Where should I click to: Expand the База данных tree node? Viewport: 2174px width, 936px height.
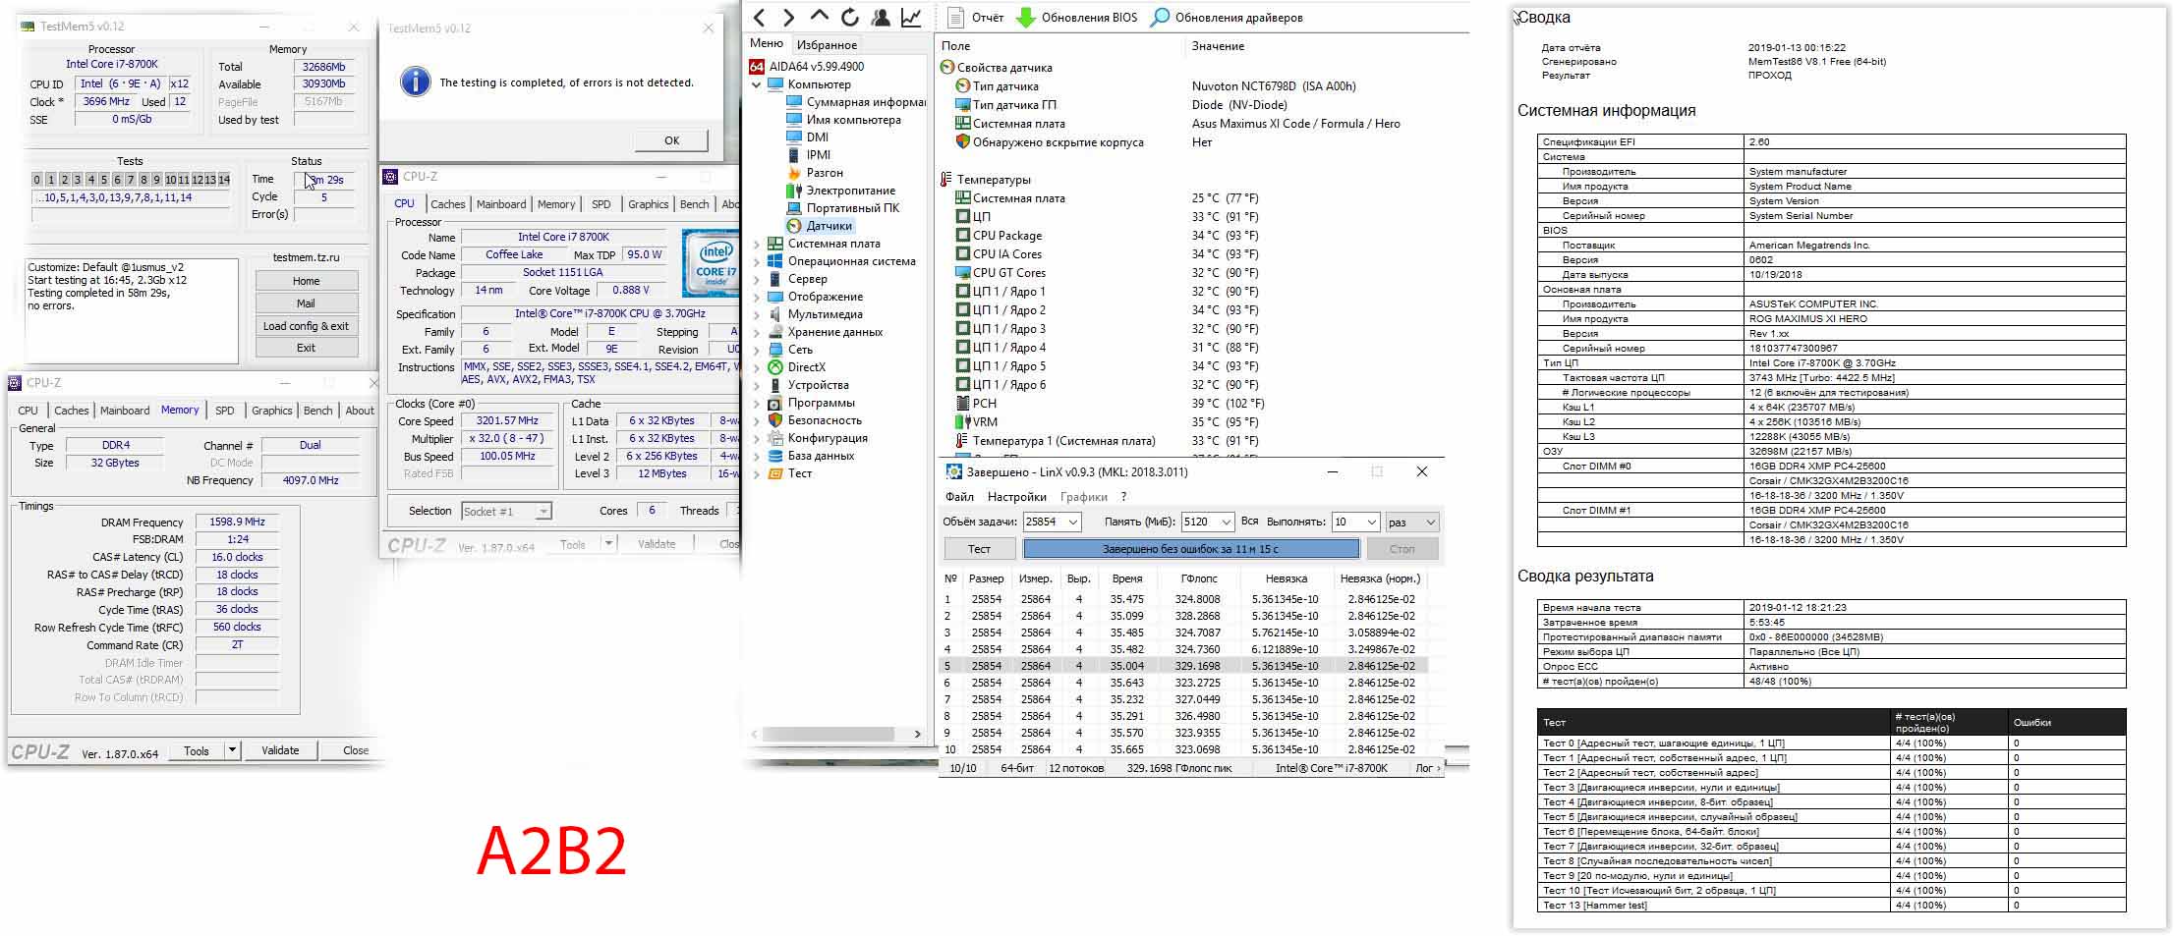pos(756,456)
